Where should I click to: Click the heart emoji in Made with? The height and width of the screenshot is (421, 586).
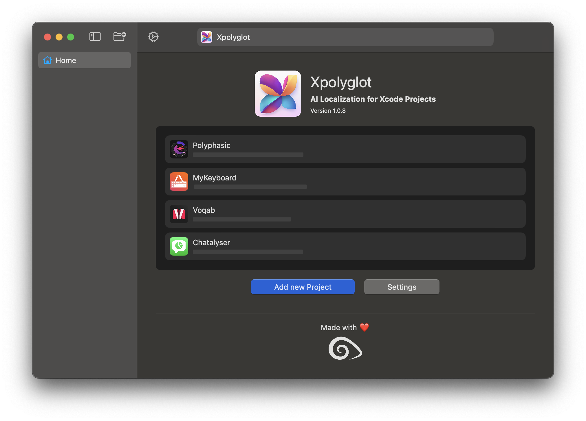(x=364, y=327)
